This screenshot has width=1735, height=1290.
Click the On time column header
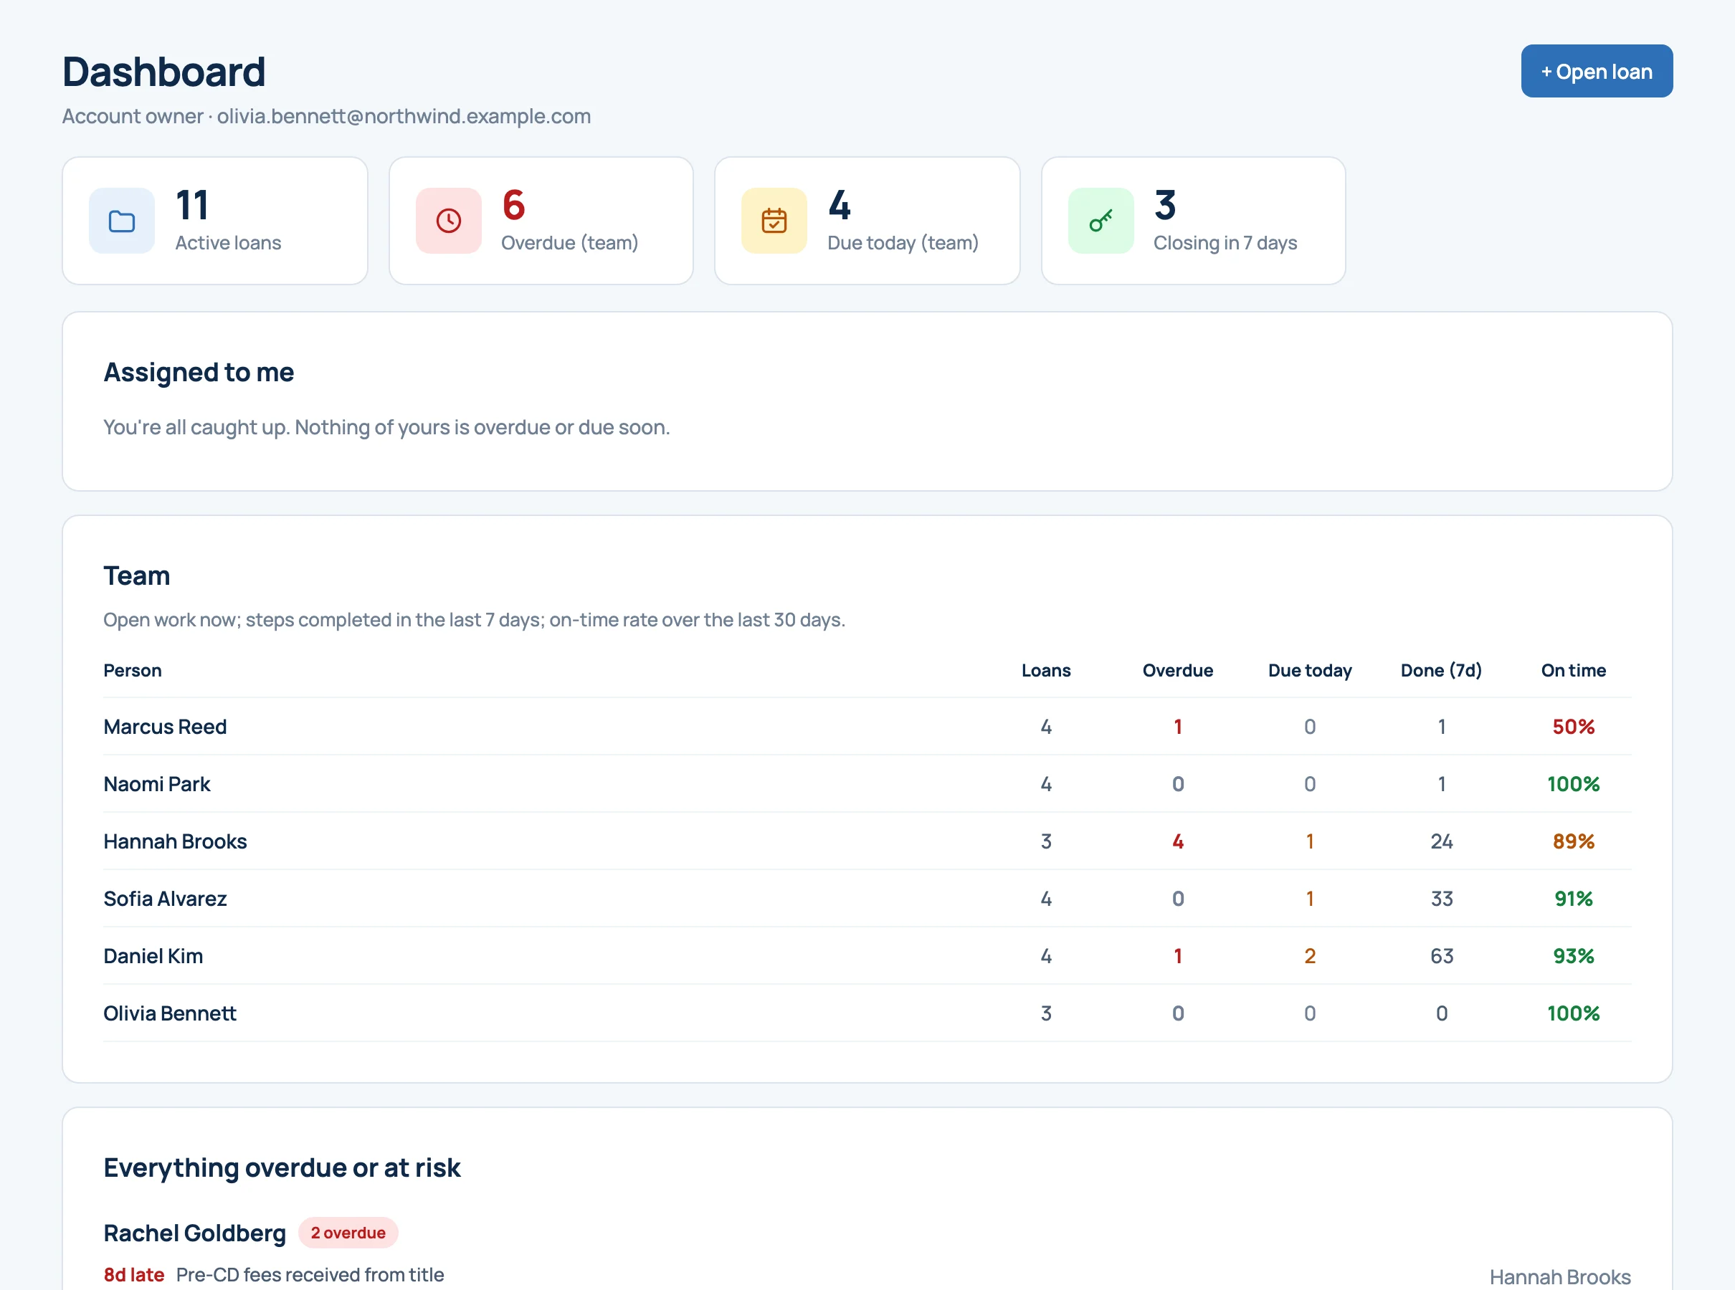click(1573, 670)
